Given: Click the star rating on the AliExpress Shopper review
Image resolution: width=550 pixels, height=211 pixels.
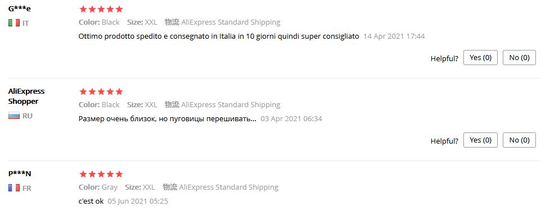Looking at the screenshot, I should coord(101,91).
